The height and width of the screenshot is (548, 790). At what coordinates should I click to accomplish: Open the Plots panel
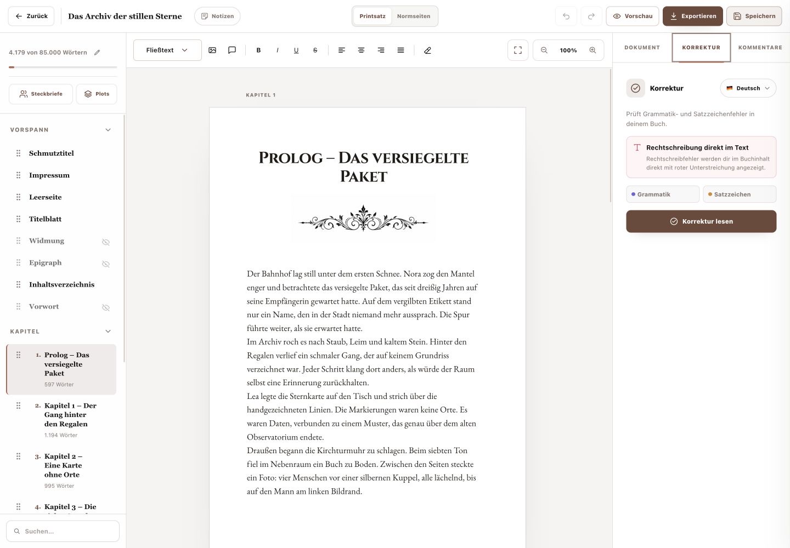97,94
